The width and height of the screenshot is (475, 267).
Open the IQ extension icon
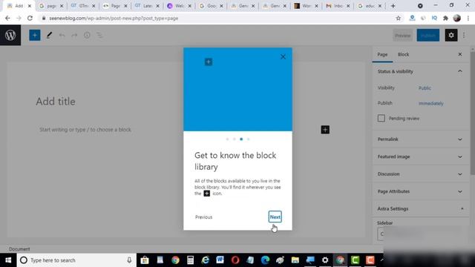(x=434, y=18)
